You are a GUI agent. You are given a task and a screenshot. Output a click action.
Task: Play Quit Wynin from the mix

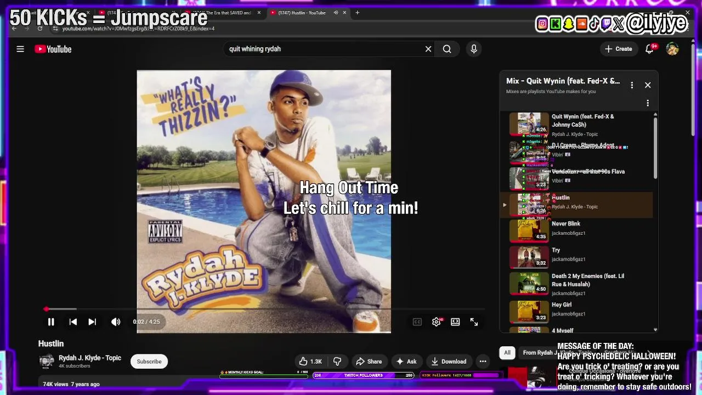pos(576,125)
